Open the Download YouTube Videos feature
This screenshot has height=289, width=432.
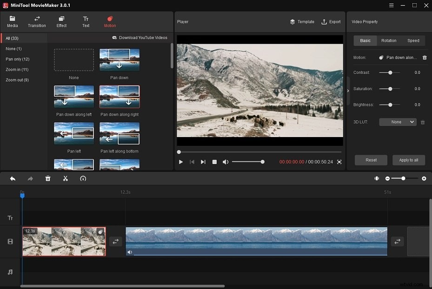(140, 38)
